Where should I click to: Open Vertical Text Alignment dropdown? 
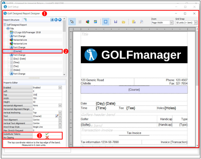click(x=60, y=123)
